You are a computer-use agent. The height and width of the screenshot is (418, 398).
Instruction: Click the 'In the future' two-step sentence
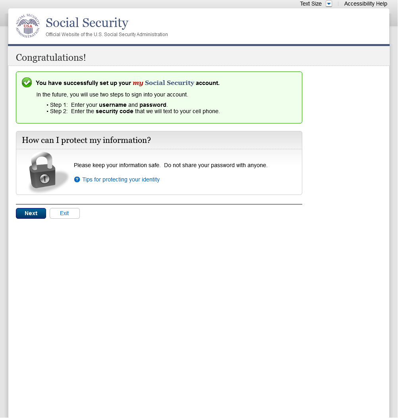coord(112,95)
